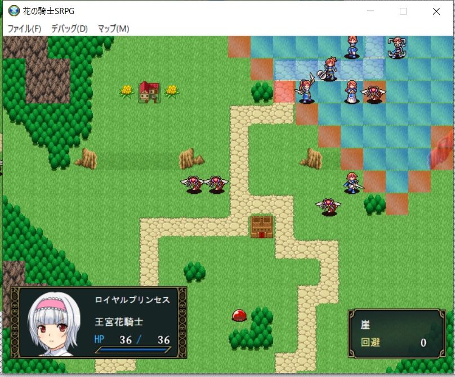Select the lone fairy below the eastern knight

(x=328, y=205)
